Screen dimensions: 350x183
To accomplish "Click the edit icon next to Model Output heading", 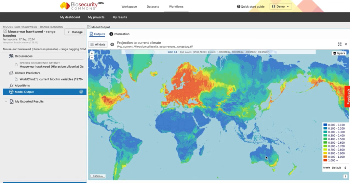I will 89,27.
